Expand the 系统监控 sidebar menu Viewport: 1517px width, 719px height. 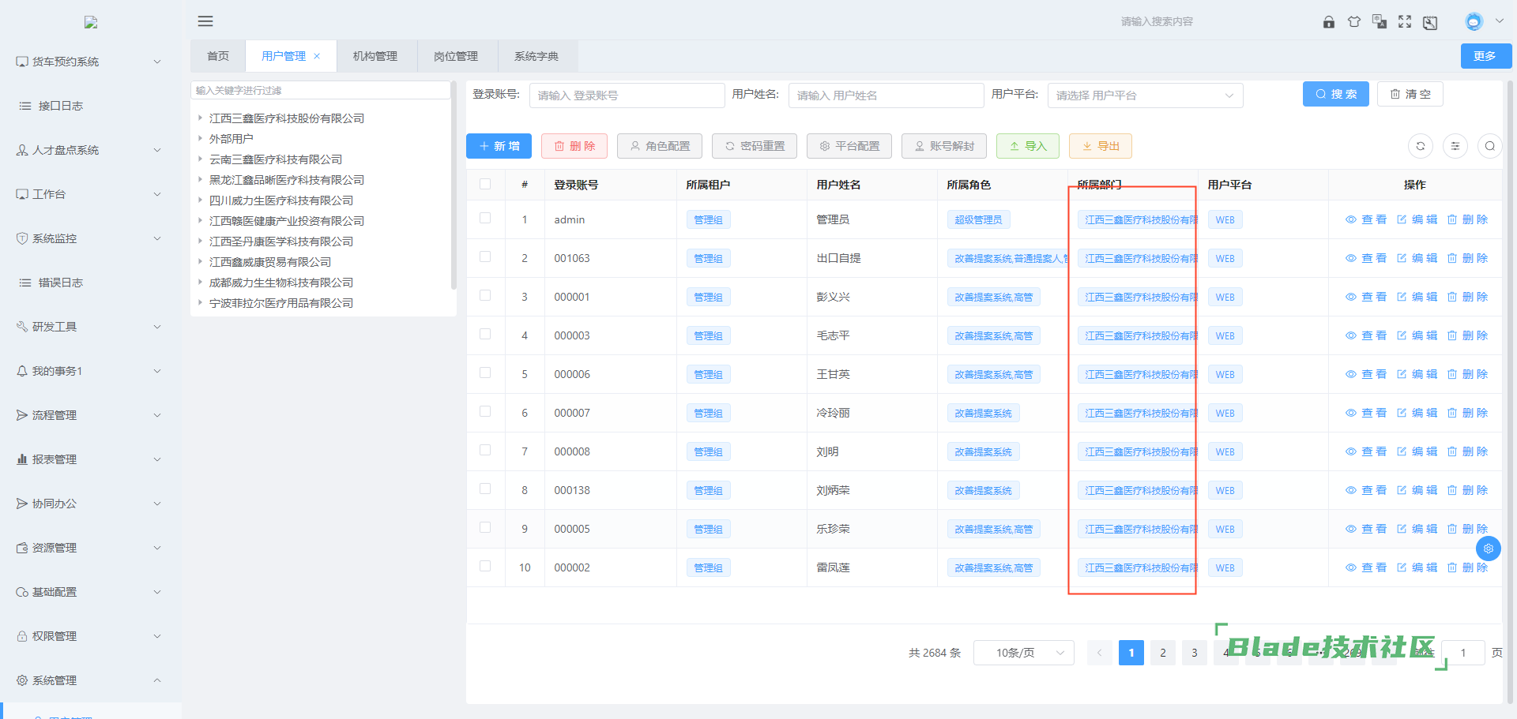tap(91, 238)
